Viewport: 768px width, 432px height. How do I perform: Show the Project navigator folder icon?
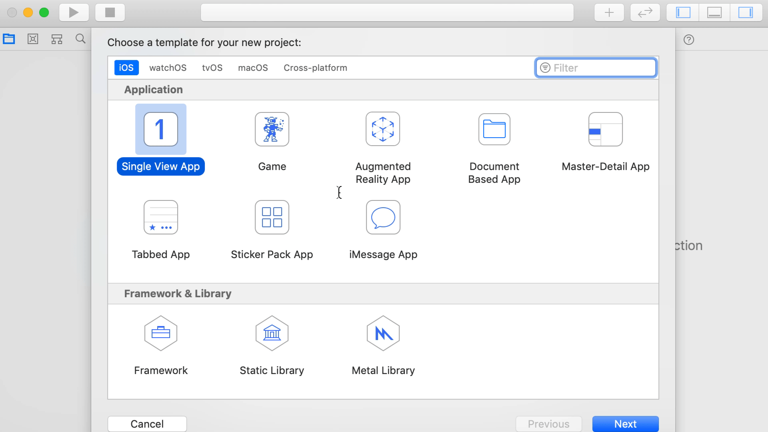[x=9, y=39]
